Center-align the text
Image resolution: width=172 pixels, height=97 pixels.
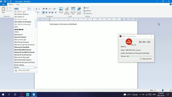coord(46,12)
